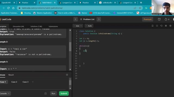Select the Case 3 testcase
The width and height of the screenshot is (174, 97).
click(25, 82)
